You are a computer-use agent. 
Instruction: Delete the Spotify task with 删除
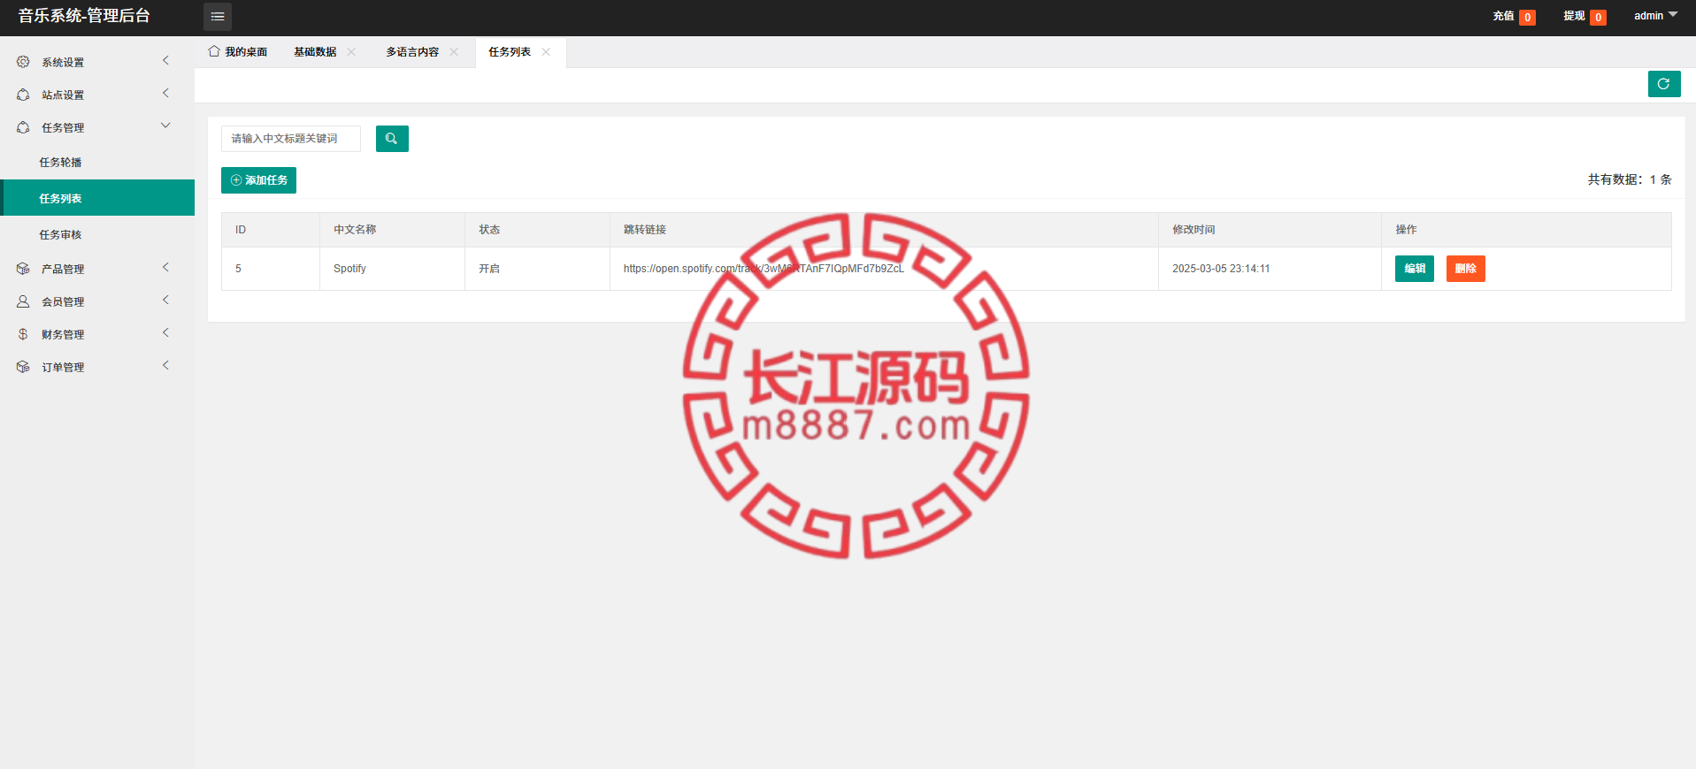pyautogui.click(x=1466, y=269)
